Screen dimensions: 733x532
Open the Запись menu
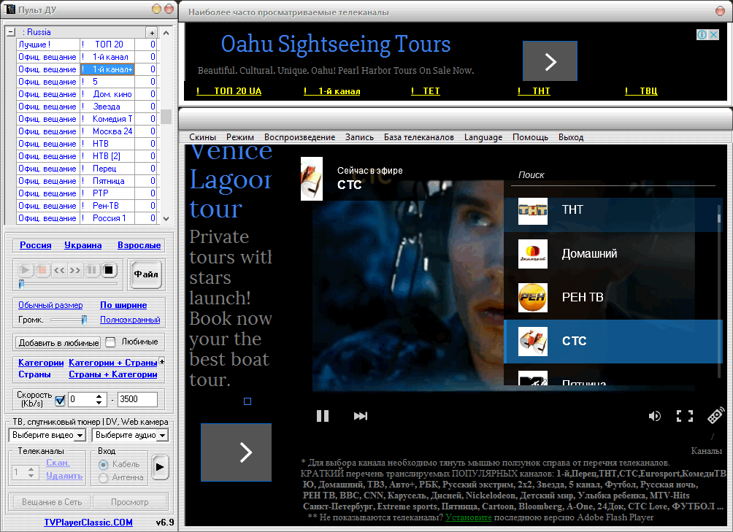point(359,137)
